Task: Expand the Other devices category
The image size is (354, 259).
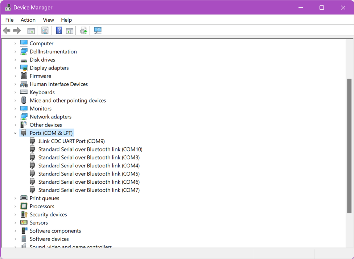Action: coord(15,125)
